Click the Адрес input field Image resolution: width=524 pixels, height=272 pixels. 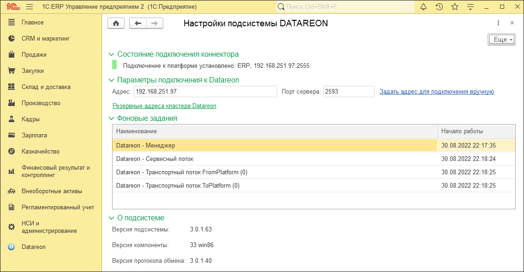pos(205,92)
